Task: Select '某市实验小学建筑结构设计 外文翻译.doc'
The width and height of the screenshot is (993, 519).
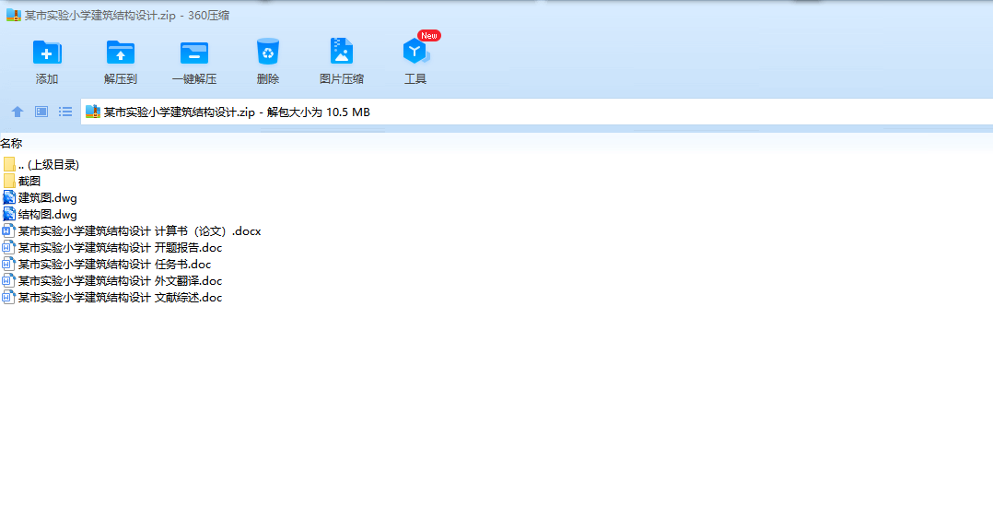Action: (121, 281)
